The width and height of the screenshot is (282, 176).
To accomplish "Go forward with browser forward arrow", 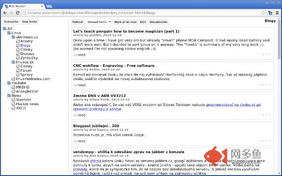I will click(x=11, y=13).
